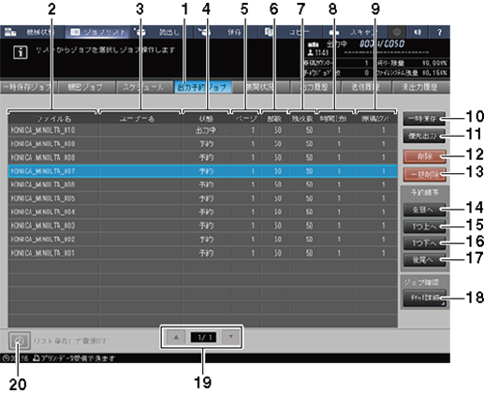Viewport: 484px width, 394px height.
Task: Open チケット詳細 ticket details
Action: [x=424, y=298]
